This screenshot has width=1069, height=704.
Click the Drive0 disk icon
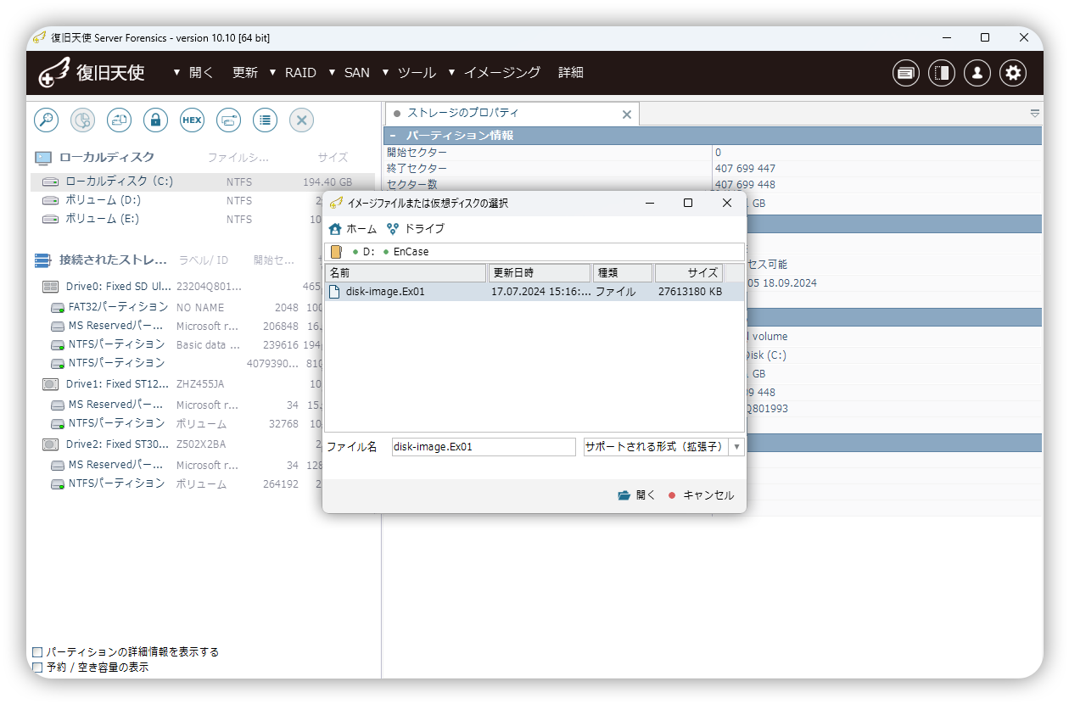[50, 287]
